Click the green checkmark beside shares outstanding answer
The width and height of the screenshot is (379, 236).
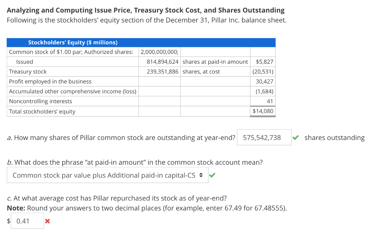pyautogui.click(x=295, y=137)
